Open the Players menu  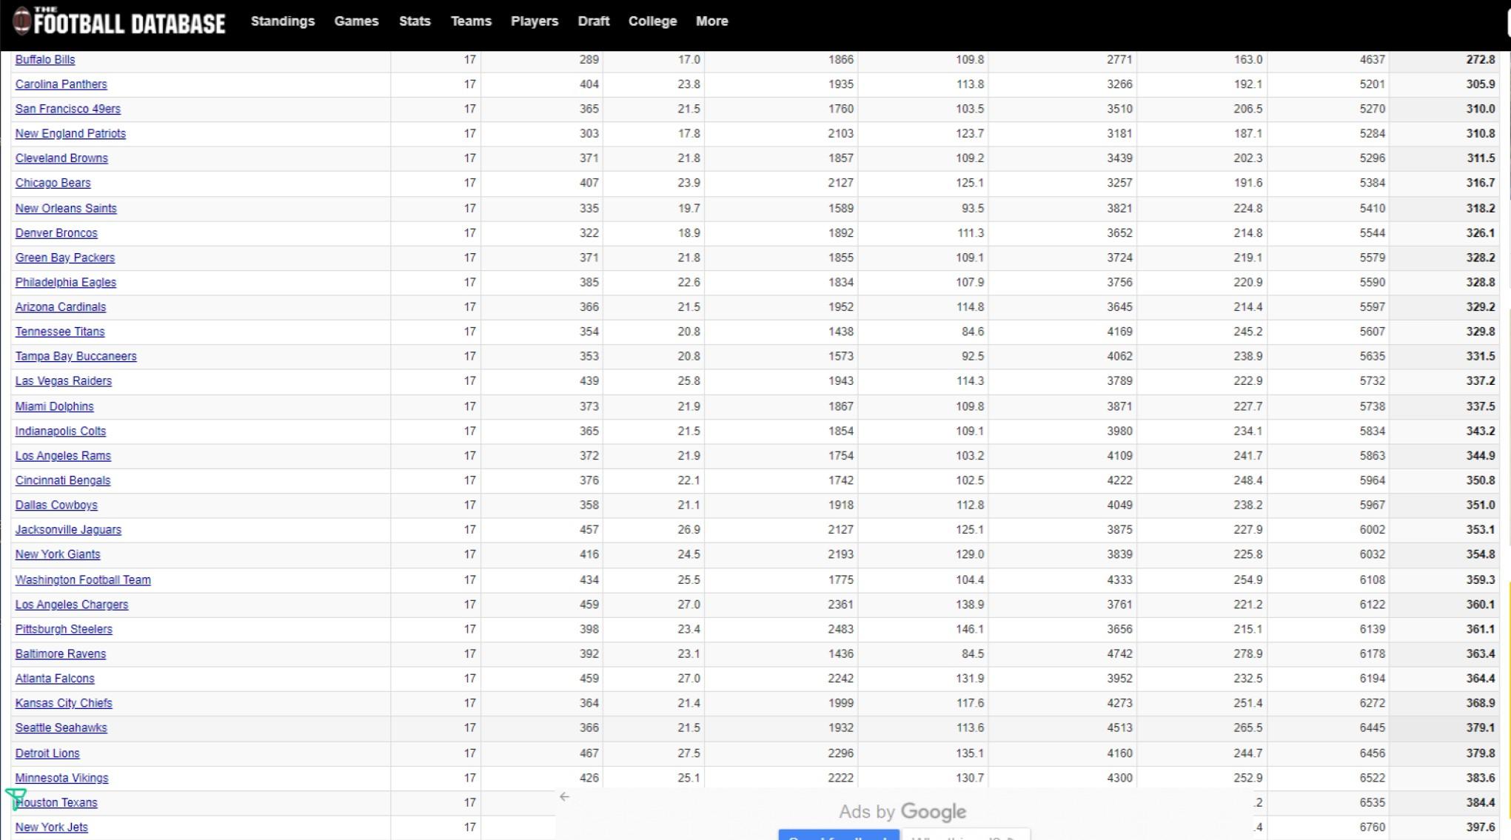click(535, 21)
